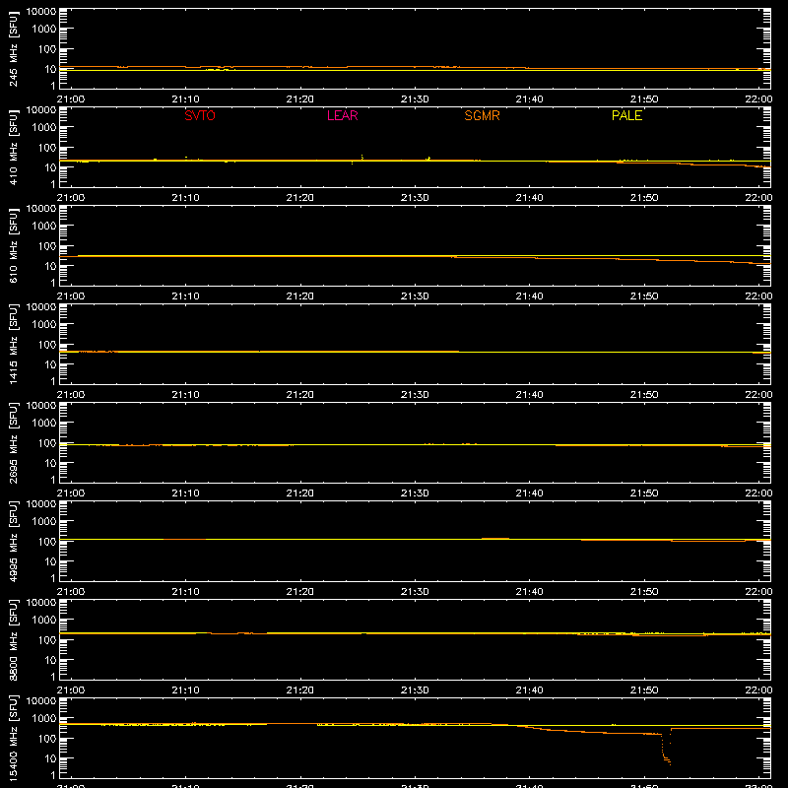The image size is (788, 788).
Task: Click the 21:30 label under 245 MHz plot
Action: (x=415, y=99)
